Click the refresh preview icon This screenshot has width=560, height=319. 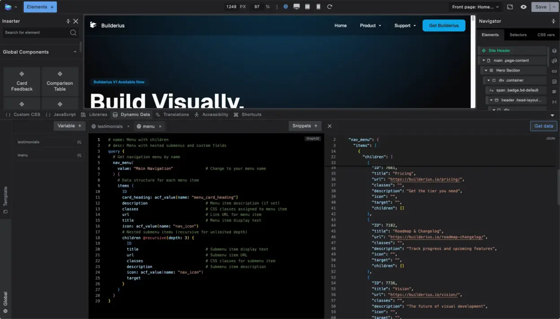click(x=330, y=6)
